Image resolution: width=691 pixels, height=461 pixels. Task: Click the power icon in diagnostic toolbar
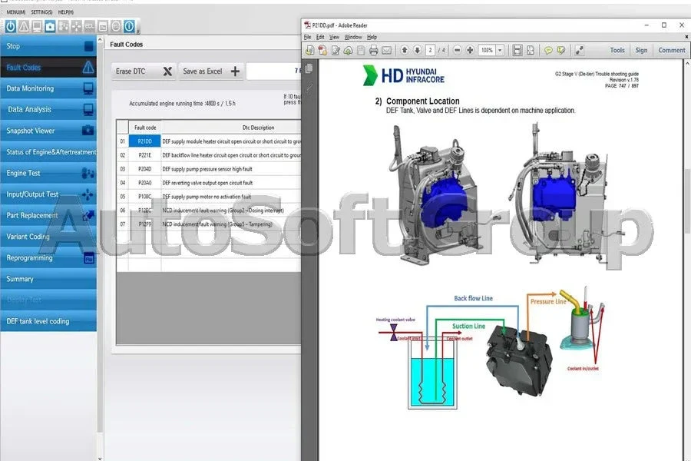coord(11,26)
